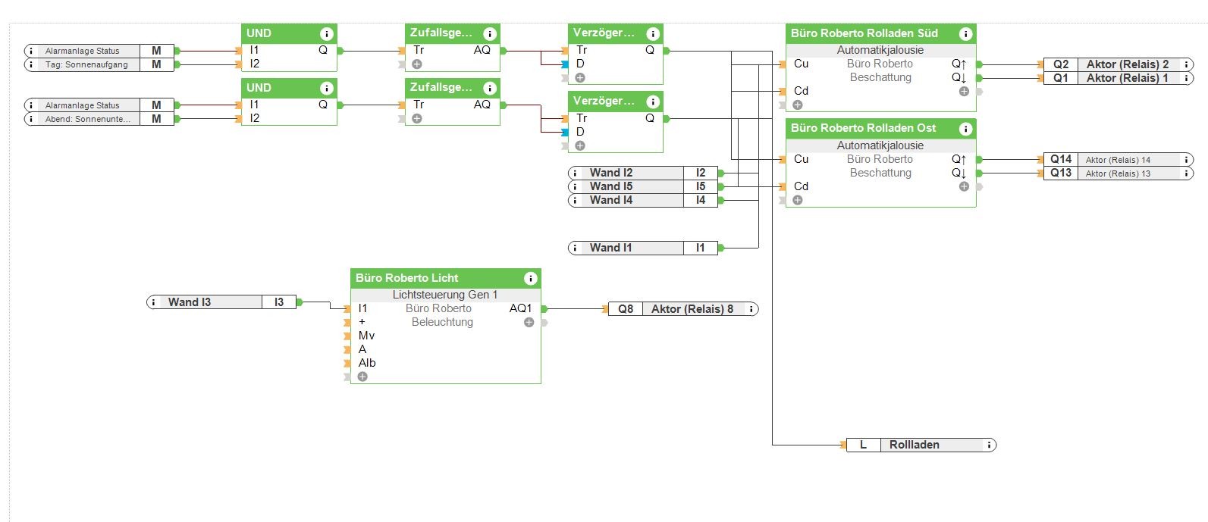Add input with plus below Alb in Licht block

[x=362, y=377]
